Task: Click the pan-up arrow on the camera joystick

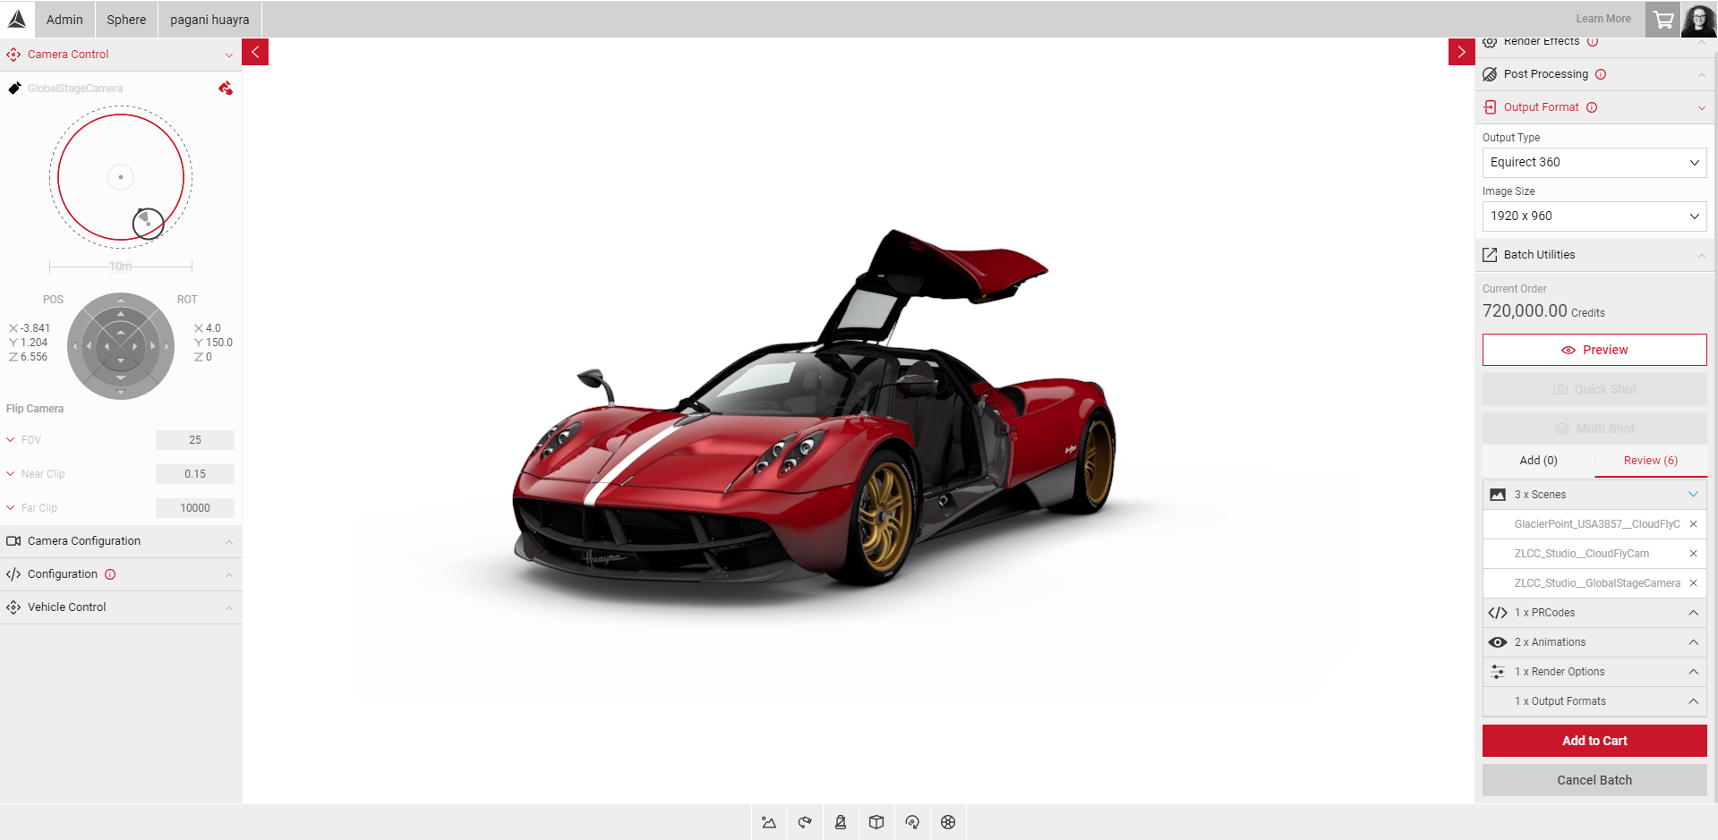Action: [x=121, y=301]
